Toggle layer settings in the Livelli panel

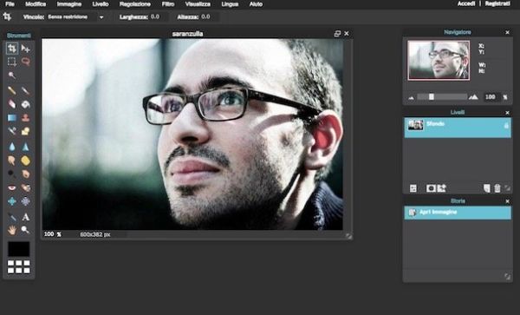click(x=413, y=188)
